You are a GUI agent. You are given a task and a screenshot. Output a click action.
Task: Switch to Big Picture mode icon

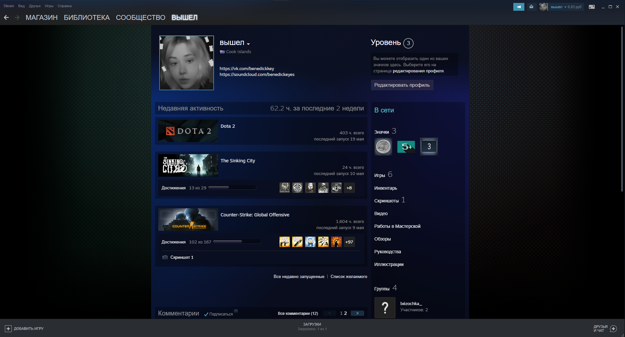[592, 7]
